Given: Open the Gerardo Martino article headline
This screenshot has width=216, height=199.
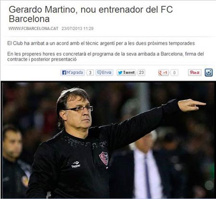Looking at the screenshot, I should 91,14.
